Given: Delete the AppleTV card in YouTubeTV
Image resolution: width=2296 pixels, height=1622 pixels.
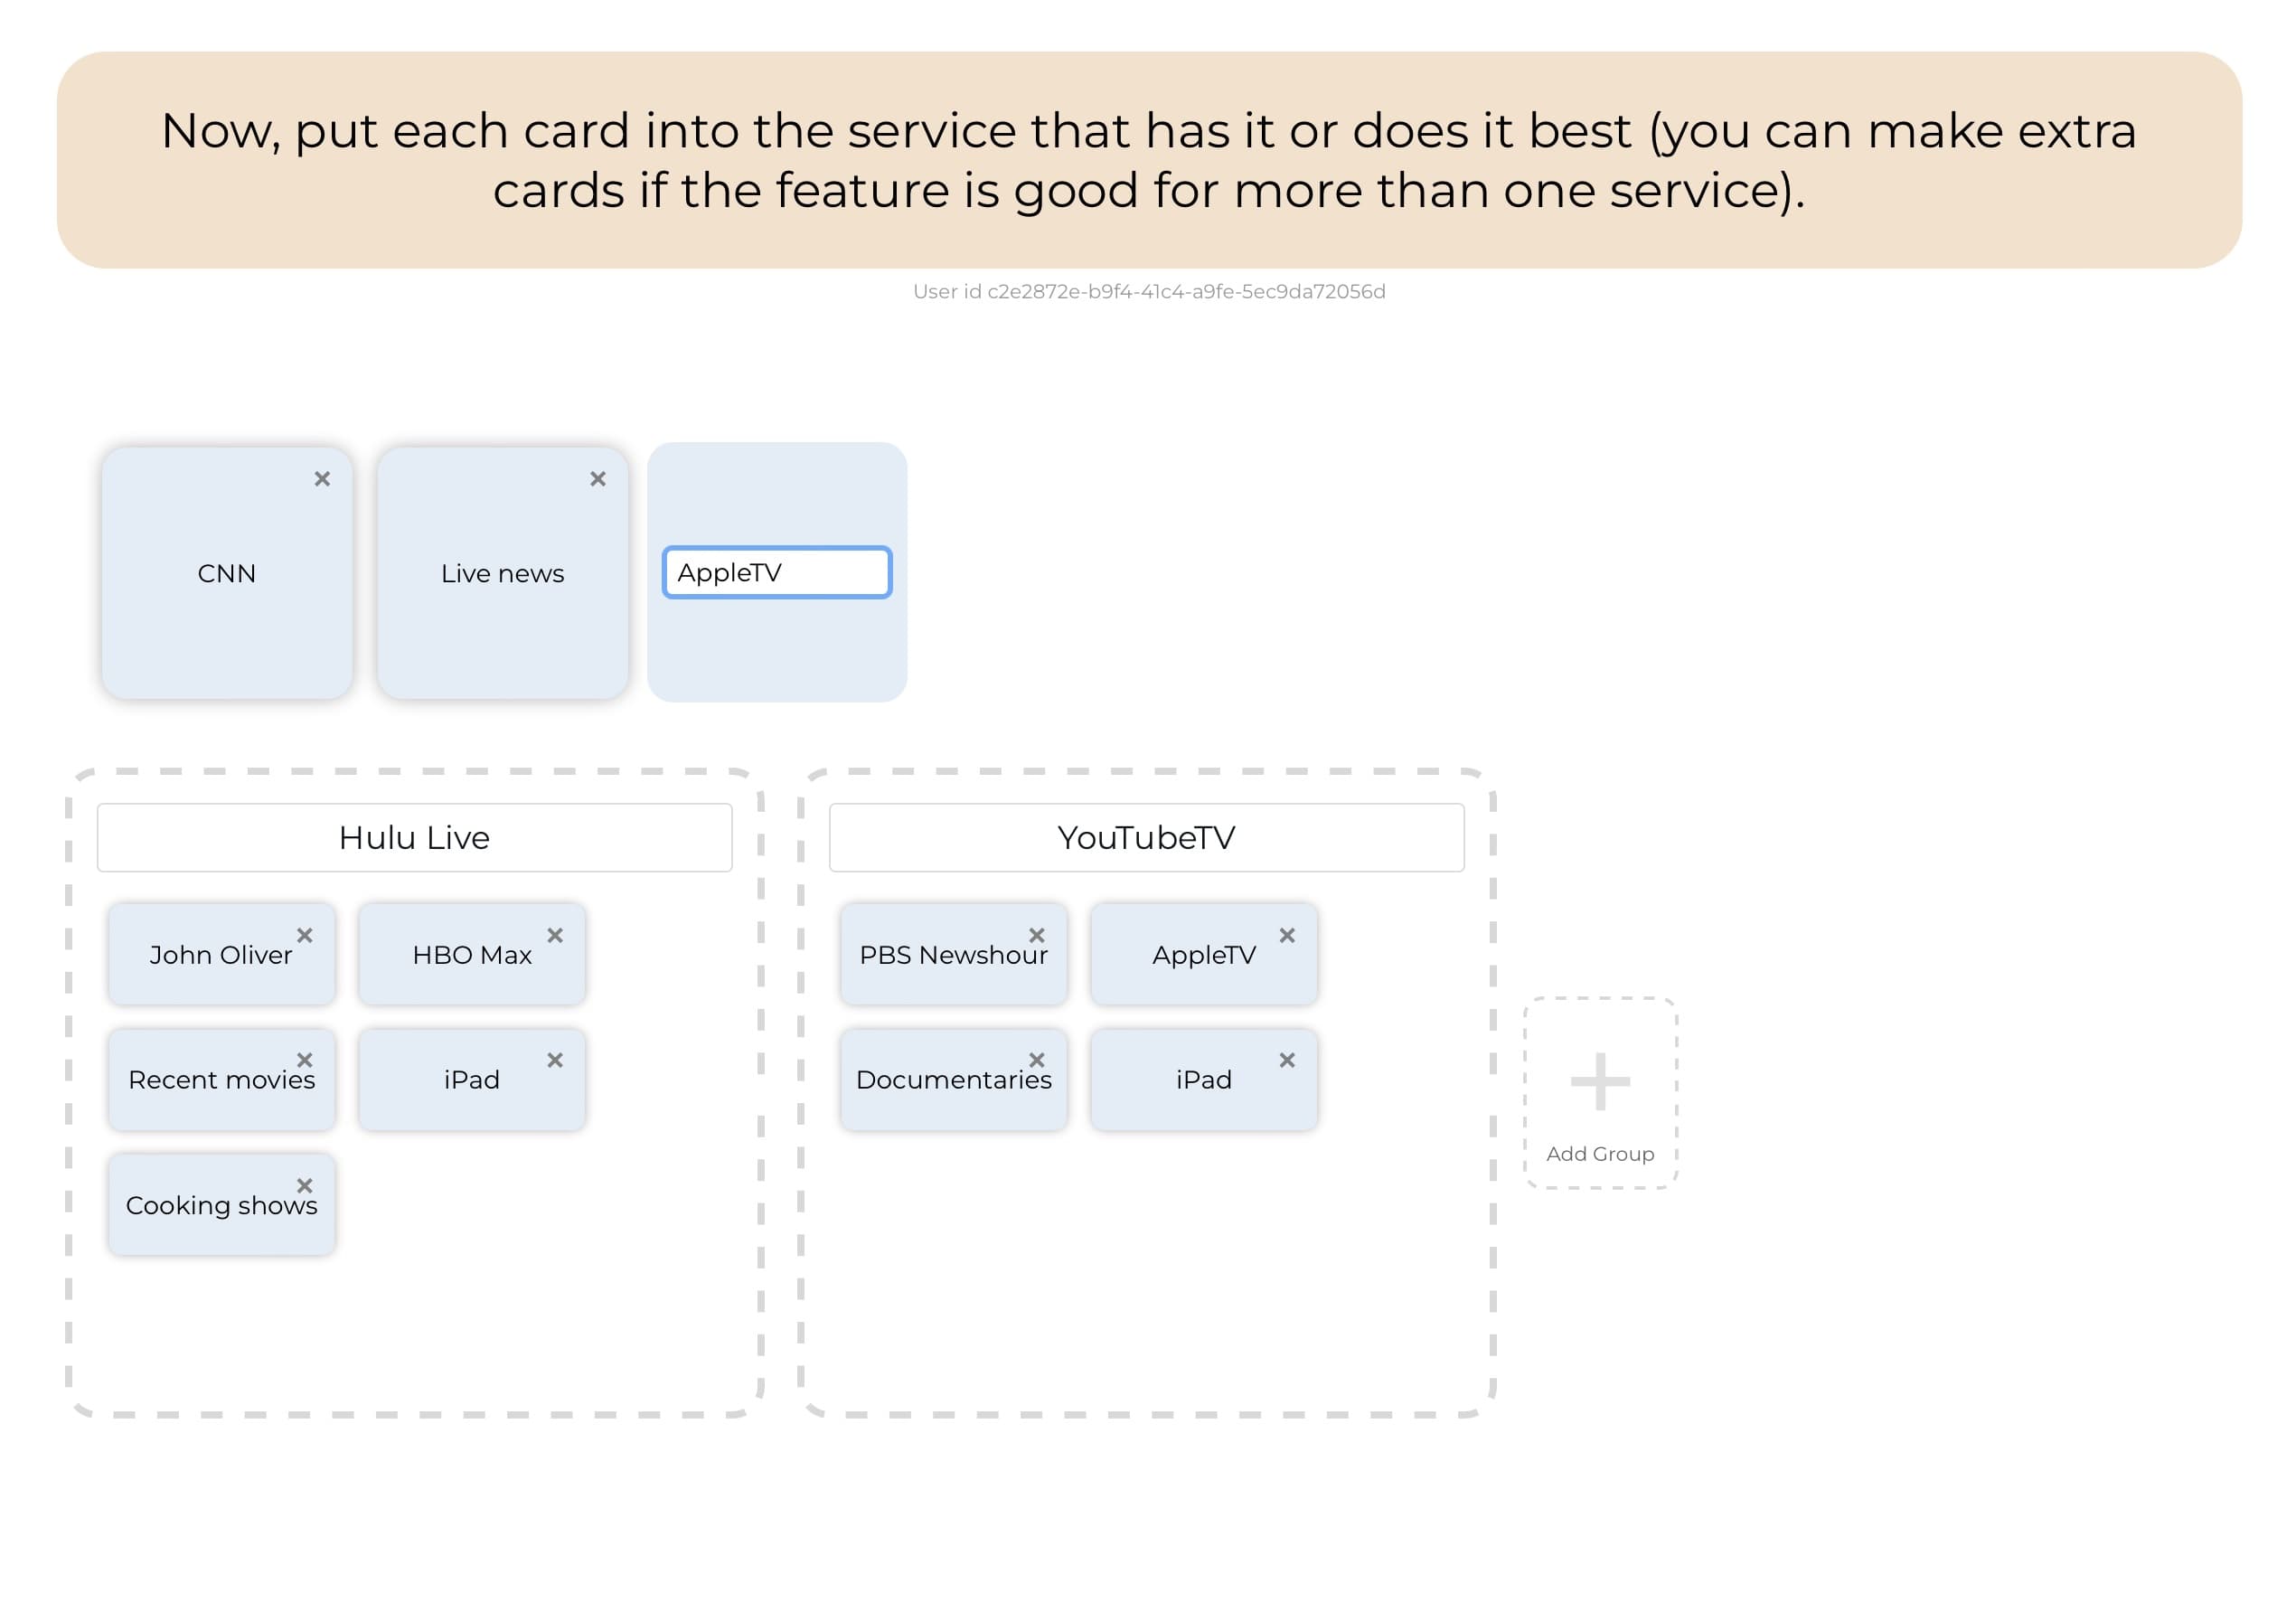Looking at the screenshot, I should (x=1287, y=936).
